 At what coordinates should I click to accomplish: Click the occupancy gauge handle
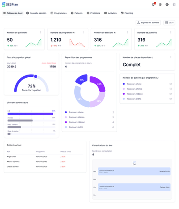click(x=35, y=76)
